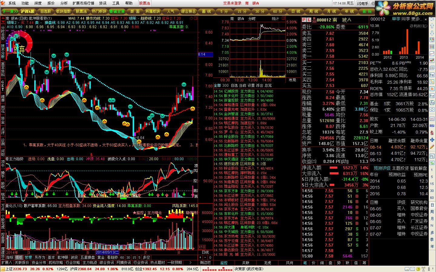
Task: Select the 主题投资 tab in forecast panel
Action: [400, 168]
